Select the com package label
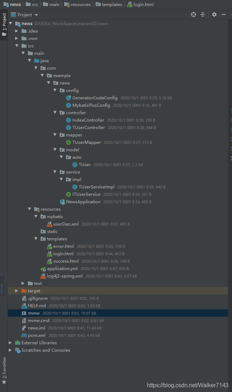Image resolution: width=232 pixels, height=392 pixels. pos(51,68)
